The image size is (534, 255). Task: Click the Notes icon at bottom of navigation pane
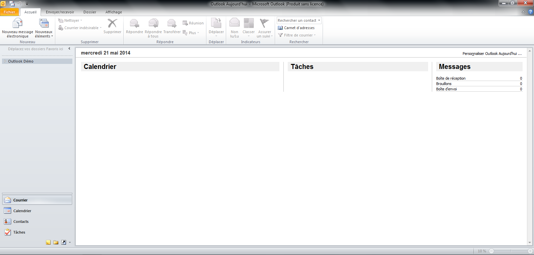tap(48, 242)
